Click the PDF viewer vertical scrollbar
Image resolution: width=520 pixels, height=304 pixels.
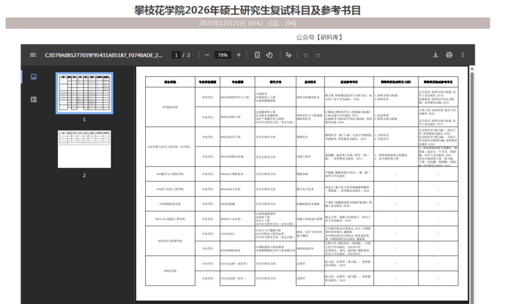click(472, 183)
